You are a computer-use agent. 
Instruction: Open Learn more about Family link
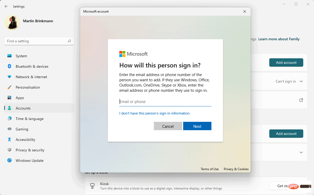279,39
